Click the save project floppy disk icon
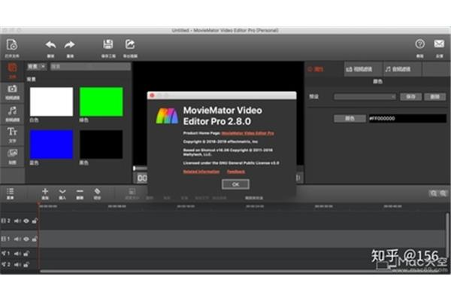Screen dimensions: 451x301 click(107, 44)
